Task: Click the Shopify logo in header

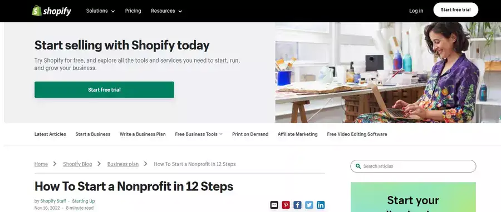Action: pyautogui.click(x=51, y=11)
